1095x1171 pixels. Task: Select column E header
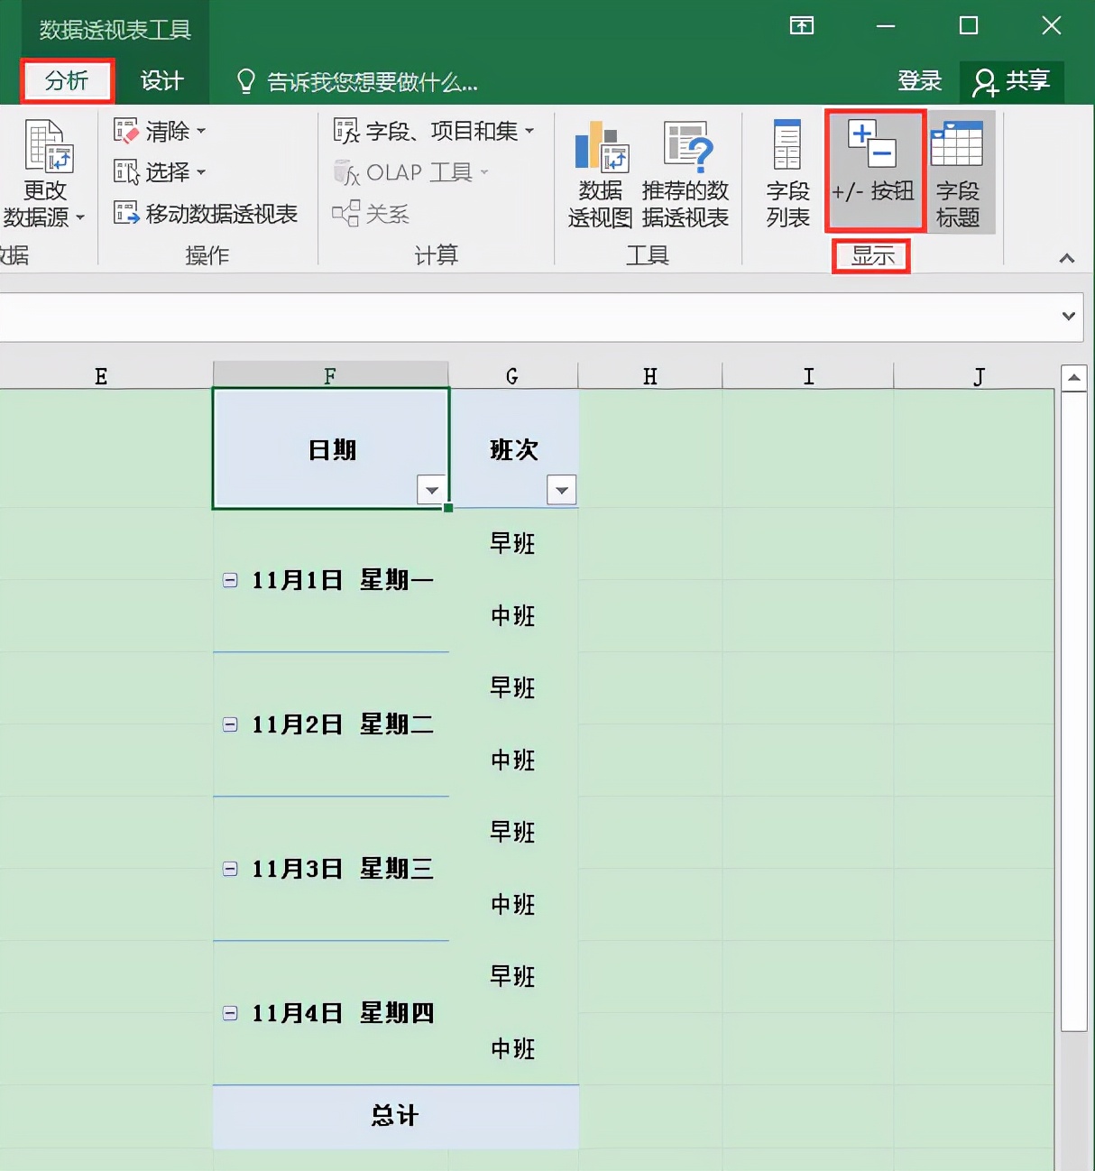pos(101,376)
